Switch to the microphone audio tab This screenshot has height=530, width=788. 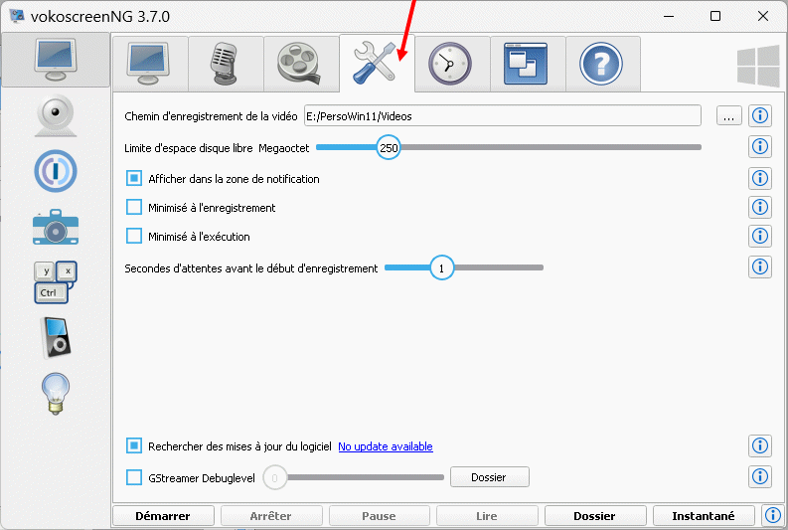coord(226,64)
